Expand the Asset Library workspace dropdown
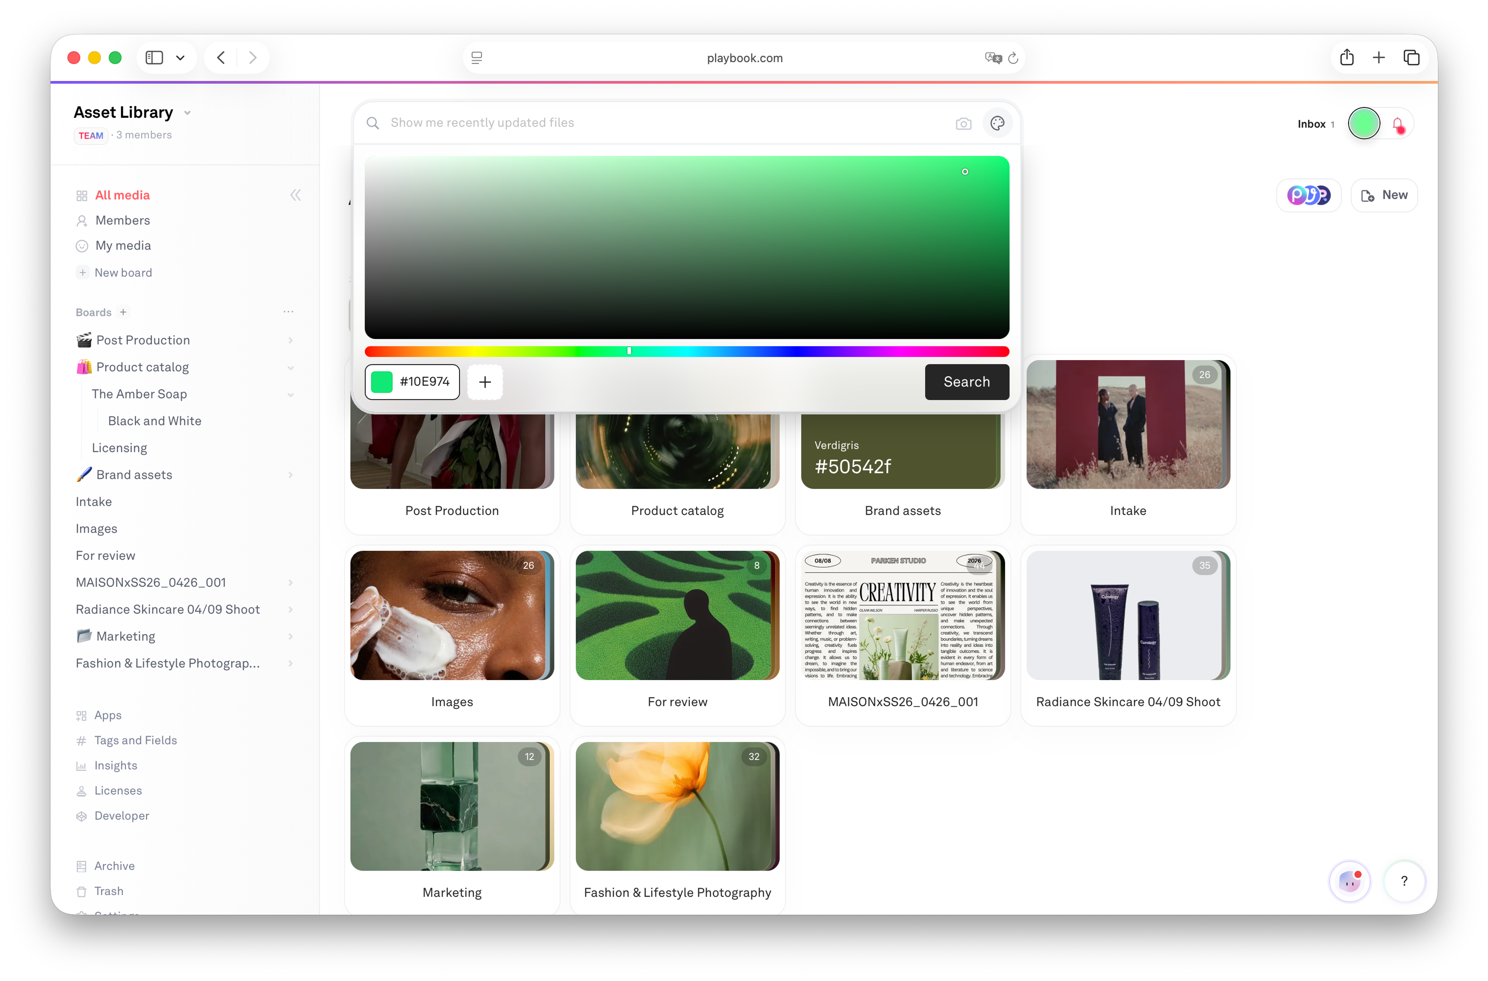 click(x=187, y=113)
